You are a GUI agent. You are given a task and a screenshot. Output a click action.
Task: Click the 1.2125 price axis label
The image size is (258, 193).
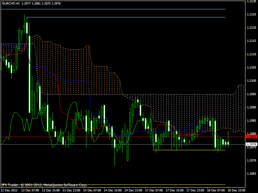(252, 14)
